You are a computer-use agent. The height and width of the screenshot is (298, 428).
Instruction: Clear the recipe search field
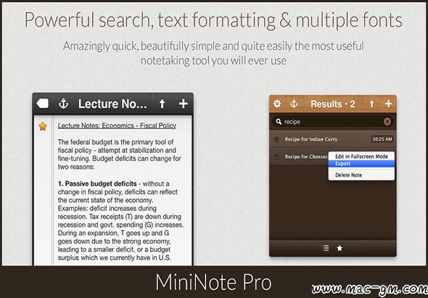pos(387,122)
